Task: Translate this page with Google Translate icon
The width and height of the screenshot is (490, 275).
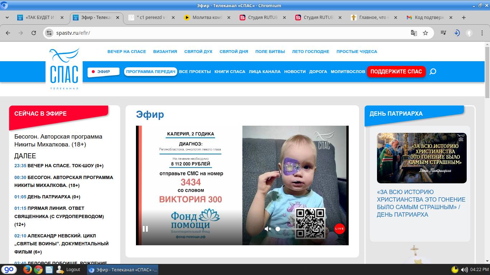Action: pos(414,33)
